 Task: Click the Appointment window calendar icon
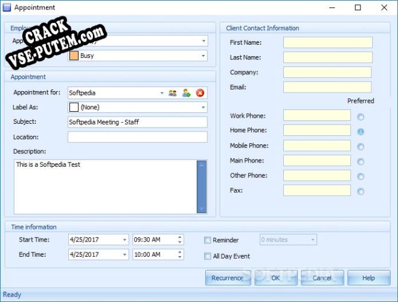tap(7, 8)
